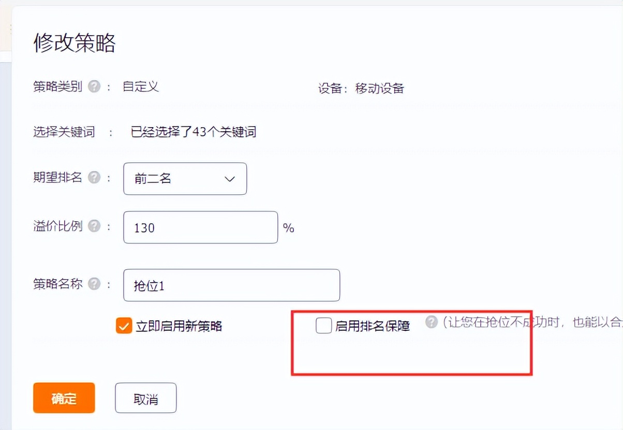623x430 pixels.
Task: Select the 已经选择了43个关键词 keywords link
Action: 191,132
